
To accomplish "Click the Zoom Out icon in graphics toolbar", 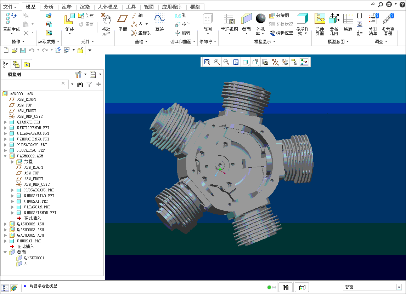I will pyautogui.click(x=226, y=62).
